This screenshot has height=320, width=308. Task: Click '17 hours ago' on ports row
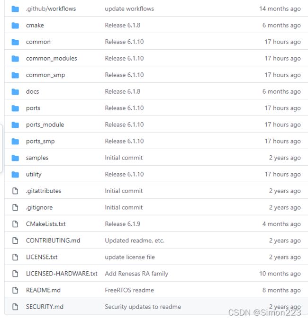[283, 108]
